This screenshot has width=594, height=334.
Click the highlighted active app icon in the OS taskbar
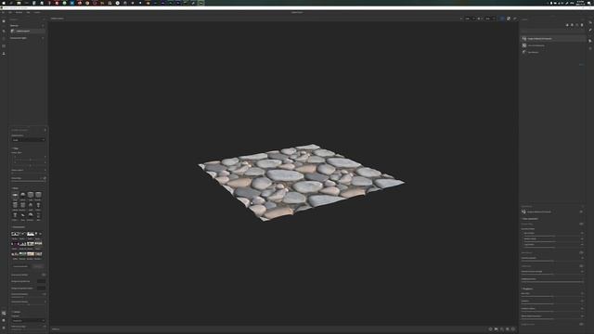coord(200,3)
